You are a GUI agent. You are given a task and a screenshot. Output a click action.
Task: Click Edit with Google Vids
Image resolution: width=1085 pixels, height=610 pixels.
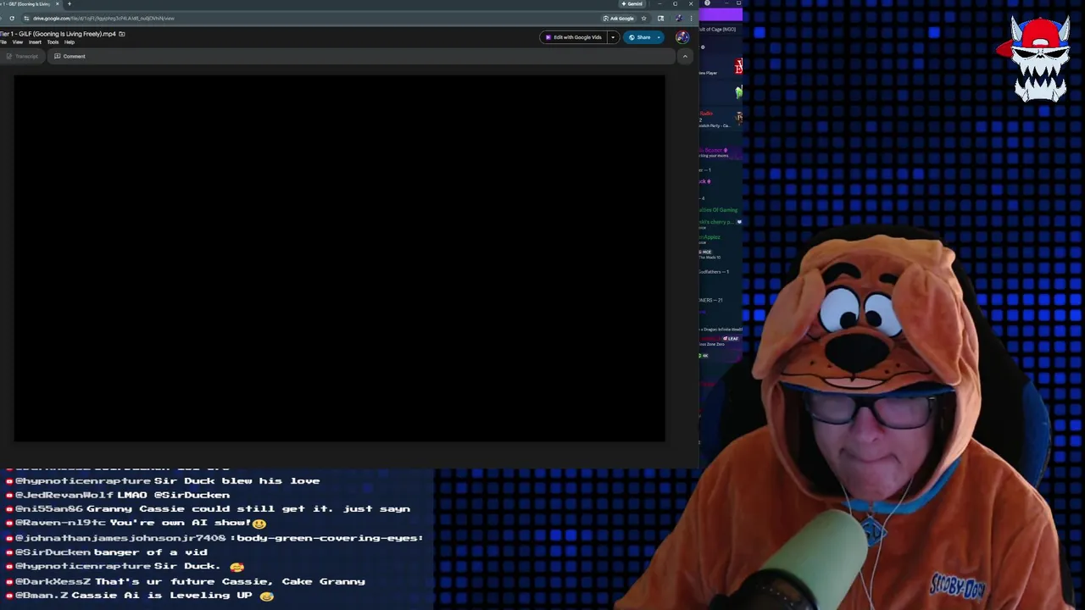(574, 37)
